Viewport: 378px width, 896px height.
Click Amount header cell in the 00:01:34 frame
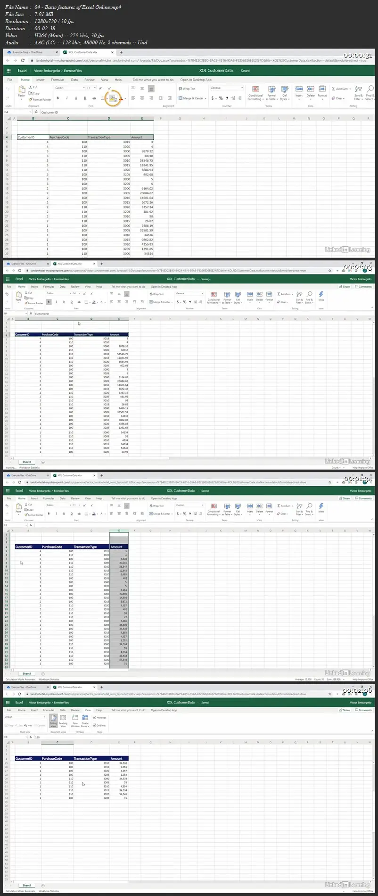coord(119,547)
